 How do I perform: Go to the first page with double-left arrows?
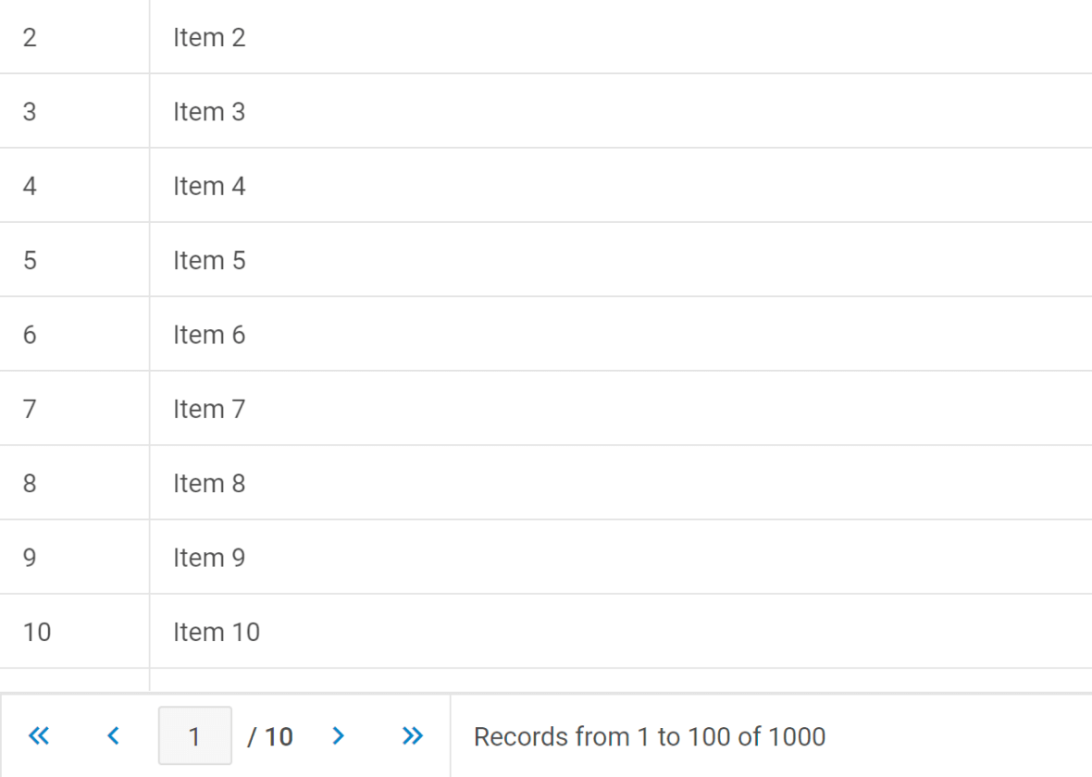39,736
